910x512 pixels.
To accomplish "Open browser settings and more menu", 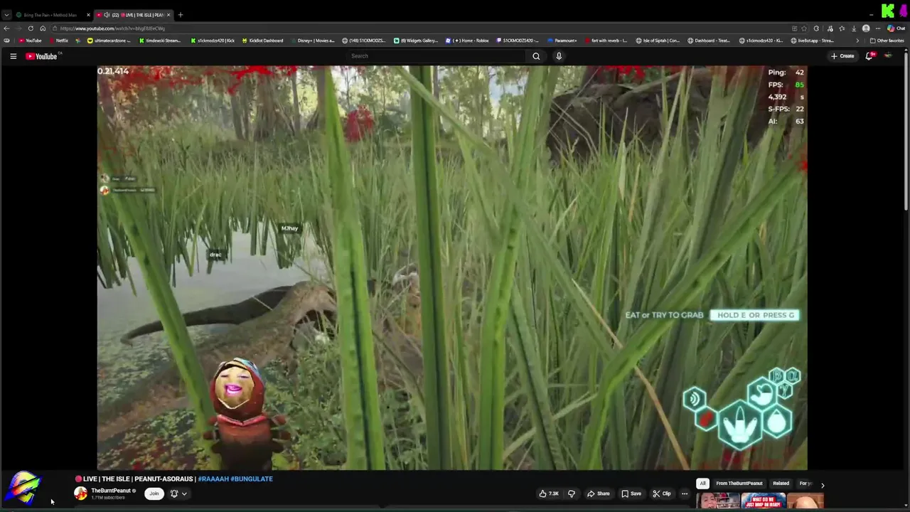I will click(877, 28).
